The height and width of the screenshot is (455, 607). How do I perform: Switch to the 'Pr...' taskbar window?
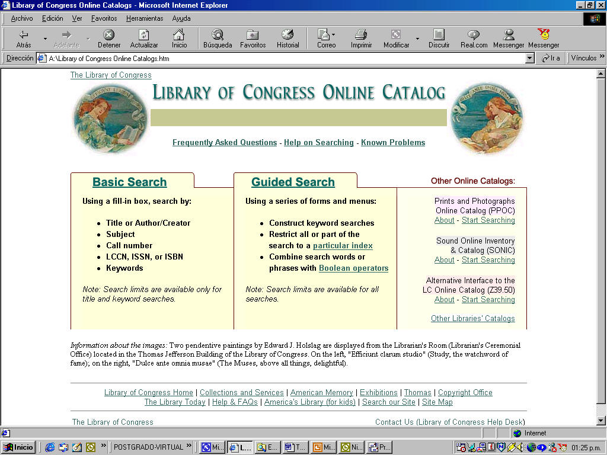(379, 447)
